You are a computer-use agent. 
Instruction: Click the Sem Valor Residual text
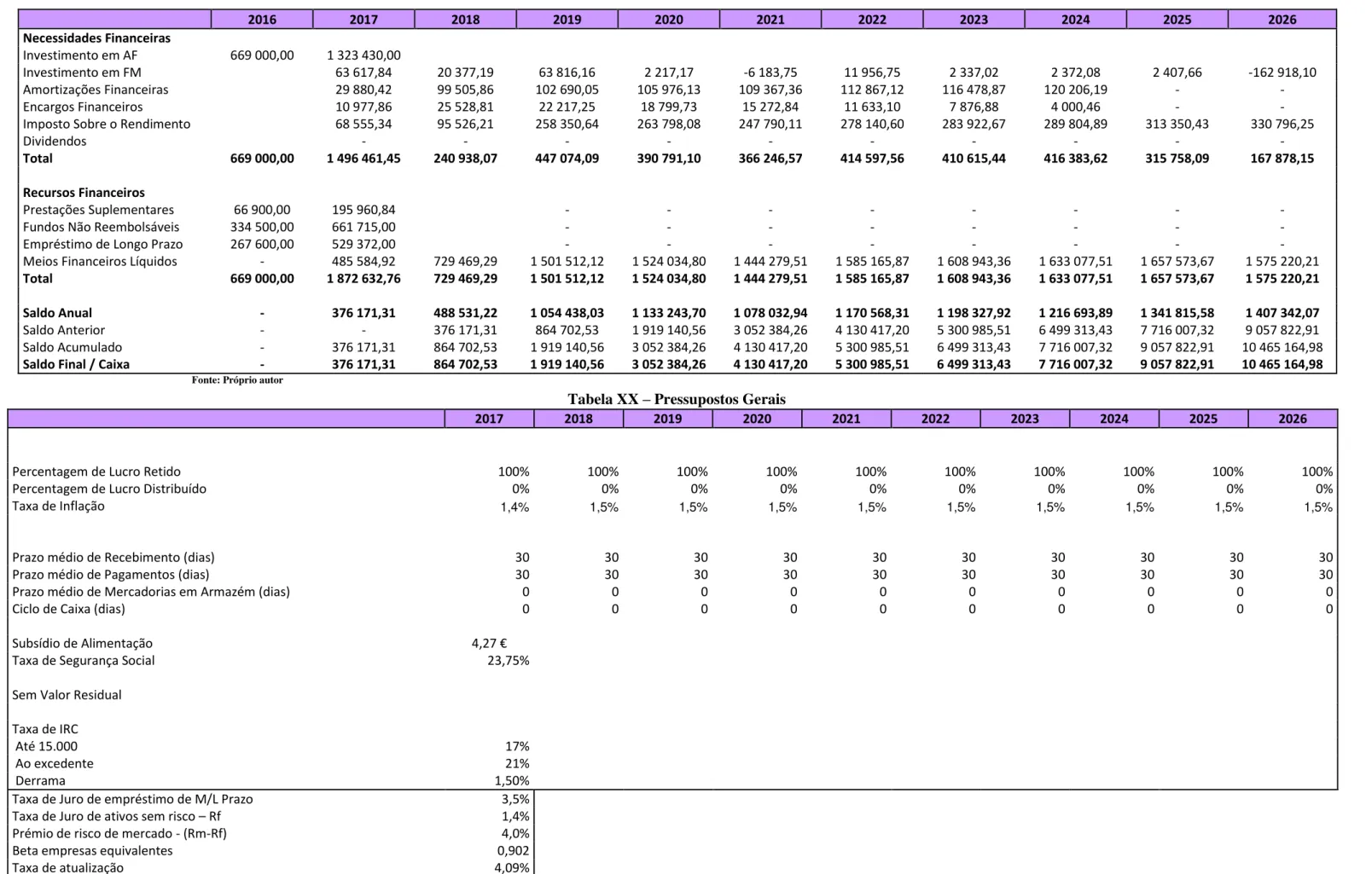point(67,695)
